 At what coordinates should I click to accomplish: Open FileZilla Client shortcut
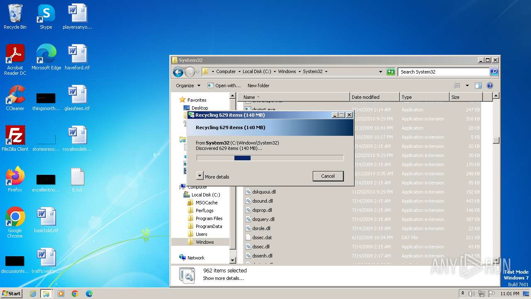point(15,139)
